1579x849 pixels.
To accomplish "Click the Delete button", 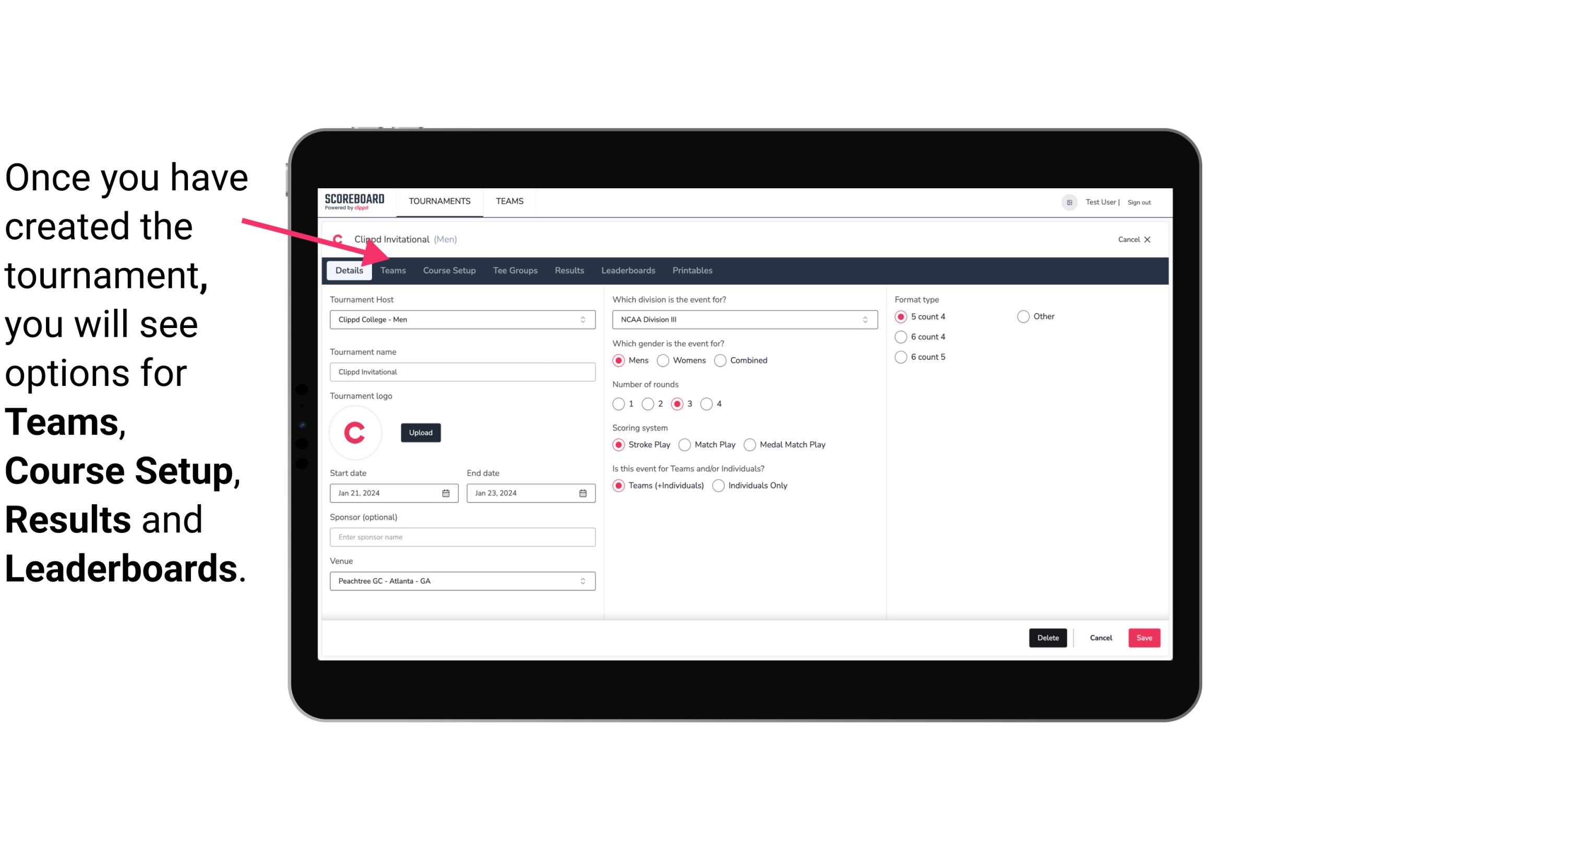I will pyautogui.click(x=1046, y=638).
